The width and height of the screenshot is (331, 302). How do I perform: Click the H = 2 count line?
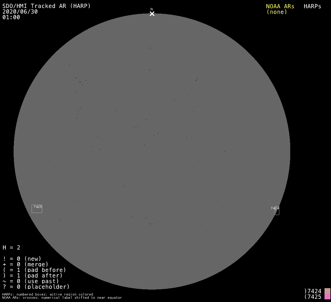(12, 247)
